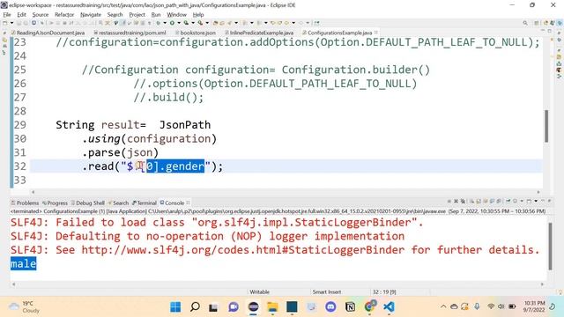Close the Console view tab
564x317 pixels.
tap(188, 203)
